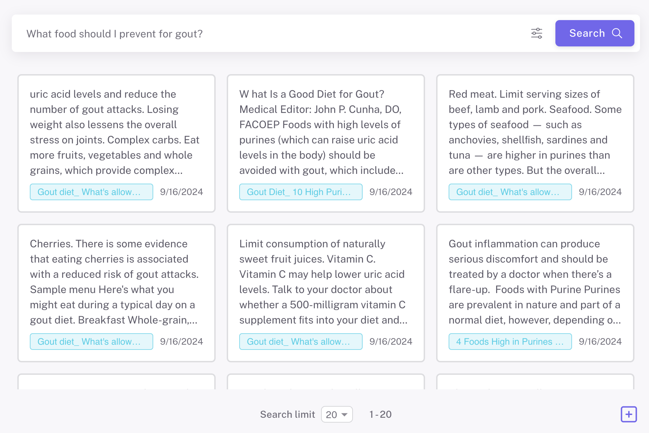Click the 1-20 results range indicator

click(380, 414)
